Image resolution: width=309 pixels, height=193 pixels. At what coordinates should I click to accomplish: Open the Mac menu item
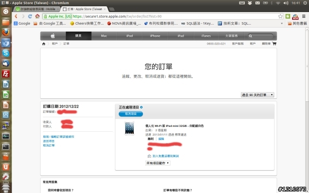104,36
